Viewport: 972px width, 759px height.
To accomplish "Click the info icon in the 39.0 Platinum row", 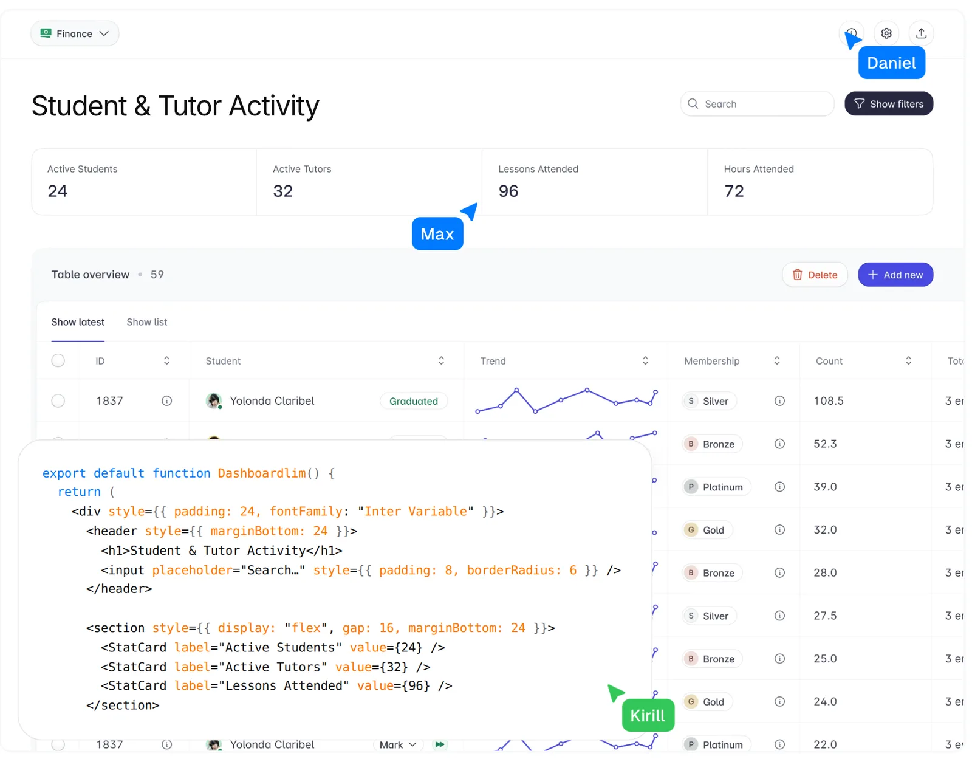I will coord(779,487).
